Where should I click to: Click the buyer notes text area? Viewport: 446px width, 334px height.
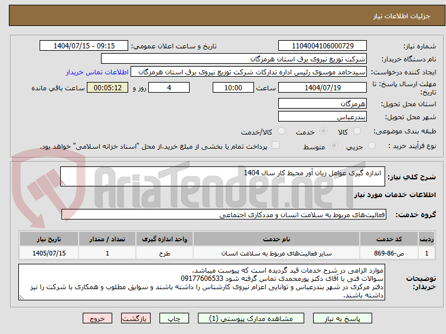coord(201,282)
